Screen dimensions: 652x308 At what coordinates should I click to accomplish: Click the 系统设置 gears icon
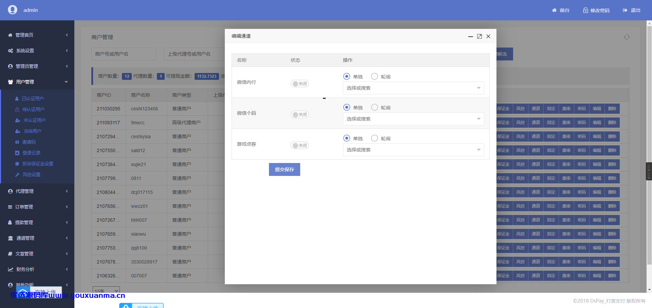pos(11,51)
